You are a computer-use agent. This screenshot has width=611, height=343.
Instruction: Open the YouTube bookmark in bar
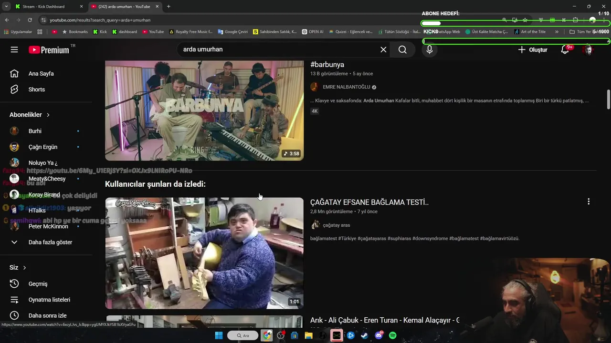click(x=153, y=32)
